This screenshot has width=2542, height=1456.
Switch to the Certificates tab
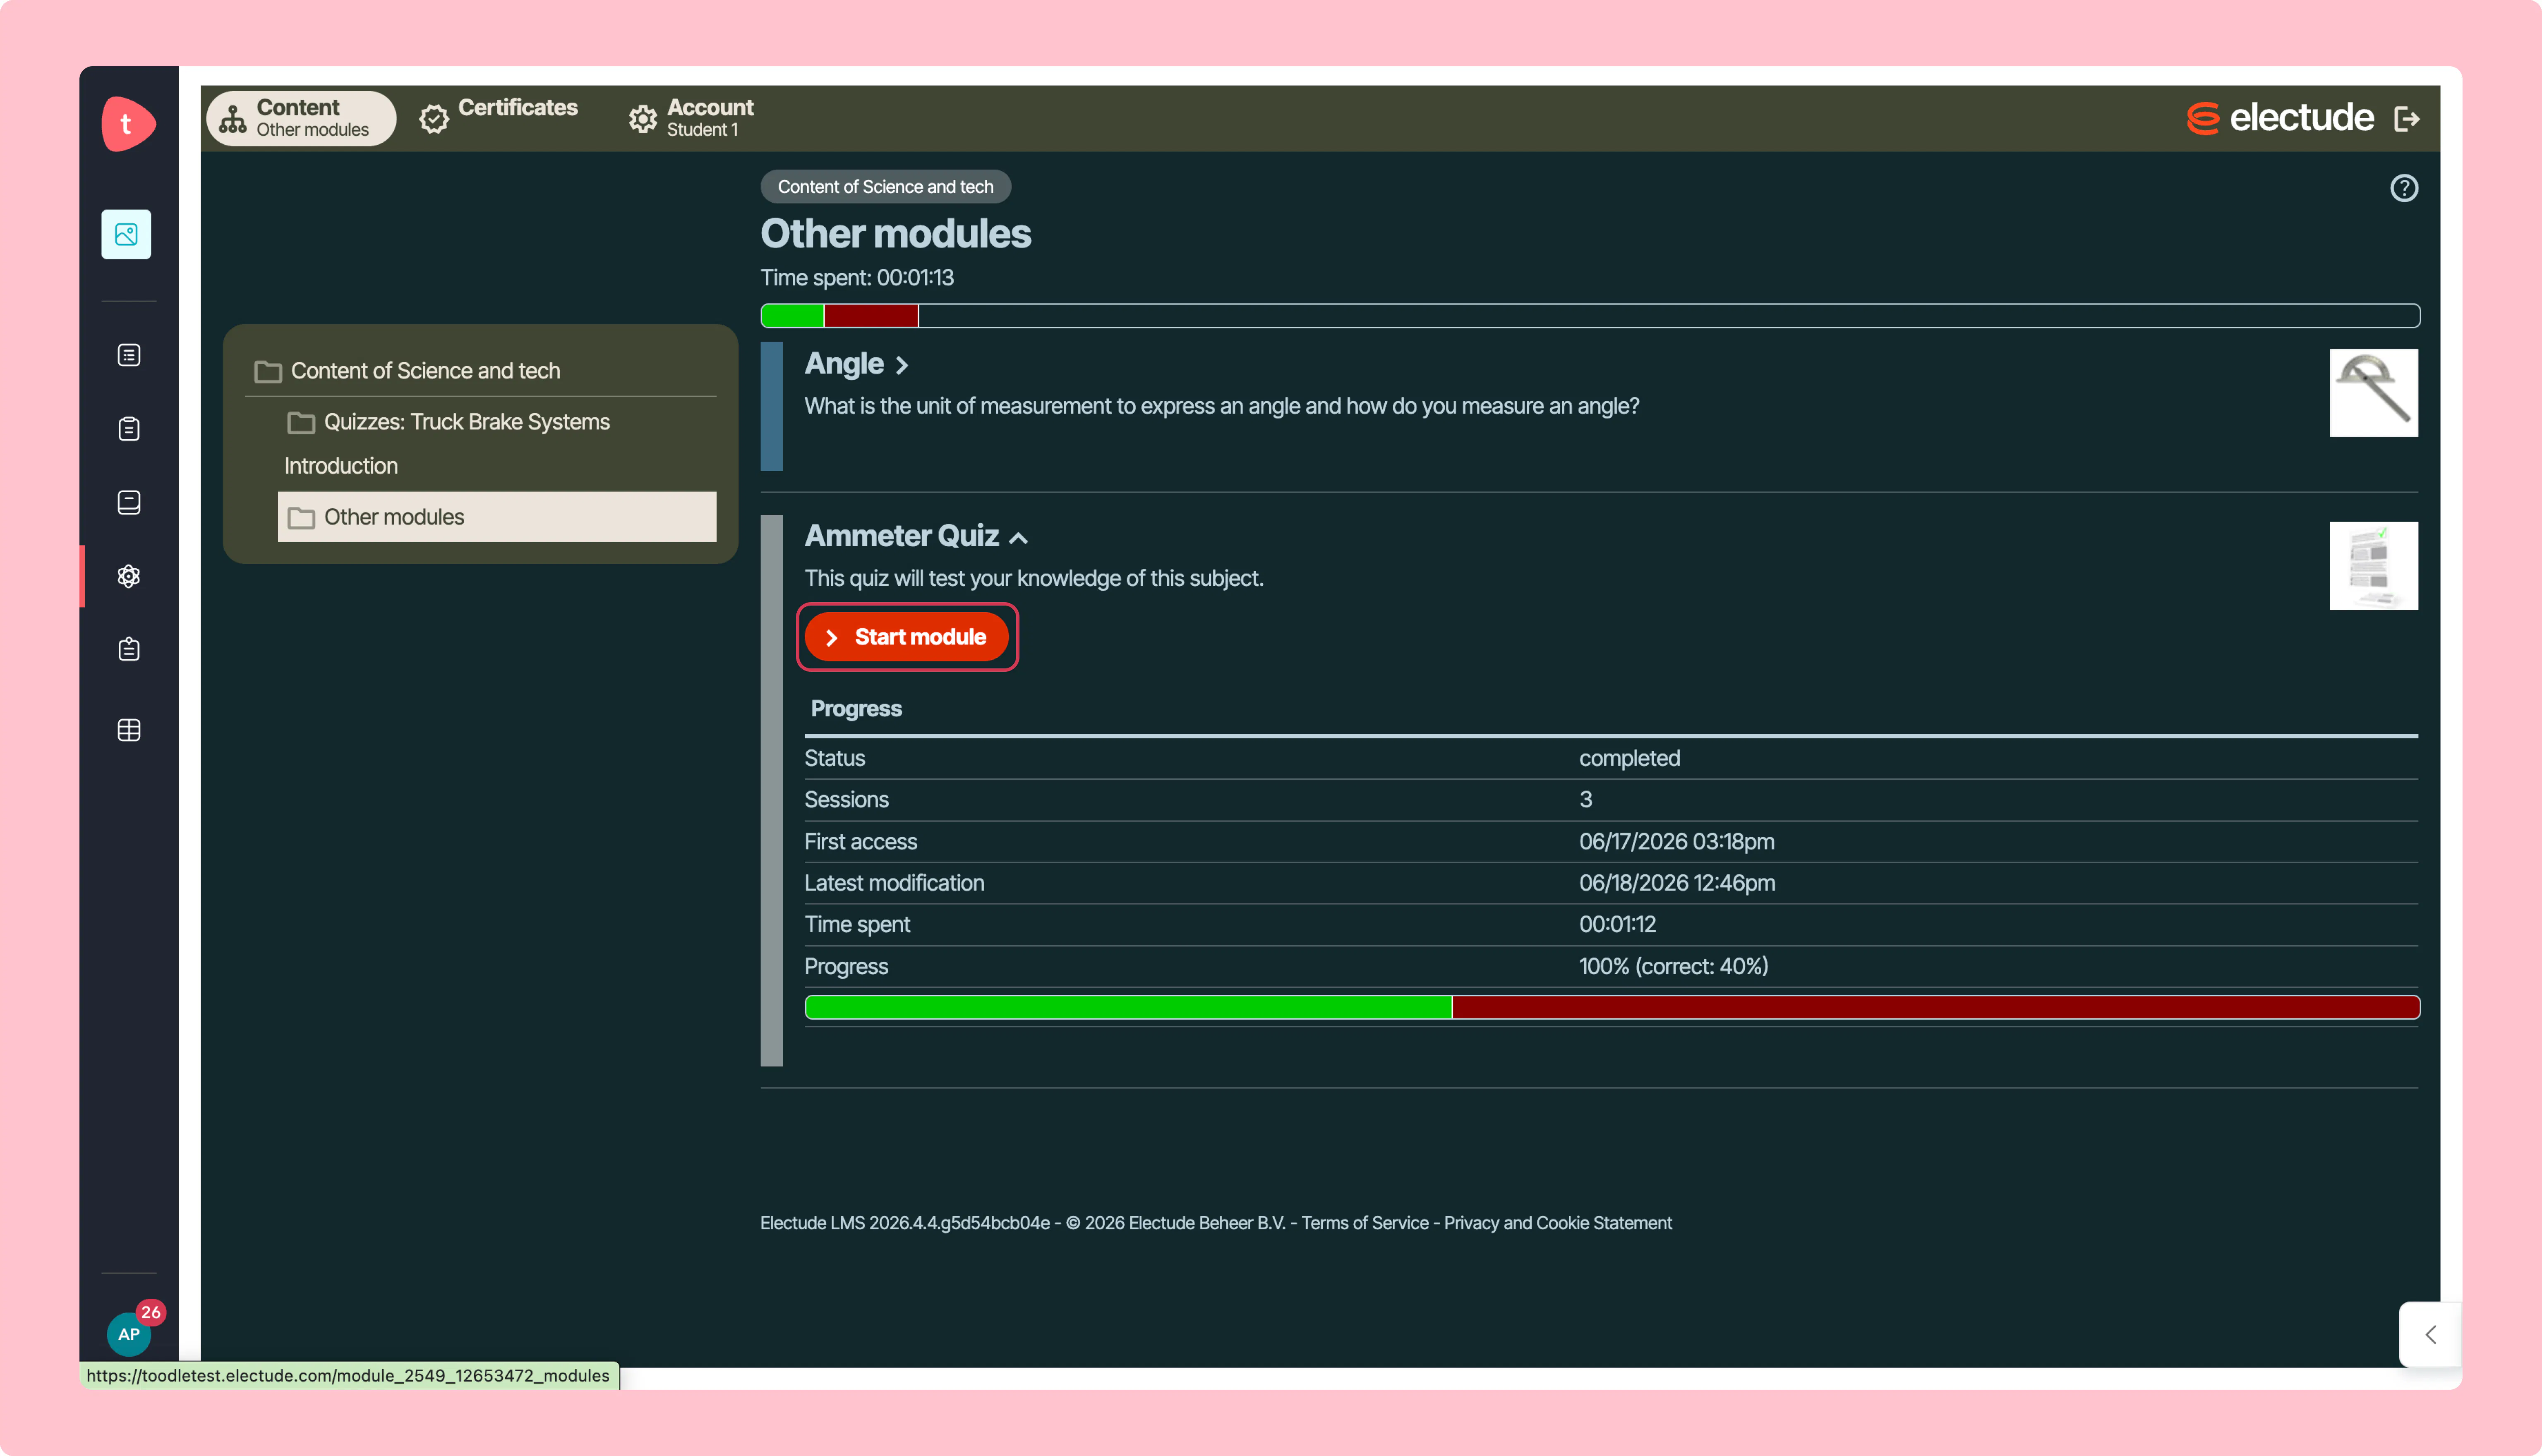(498, 118)
